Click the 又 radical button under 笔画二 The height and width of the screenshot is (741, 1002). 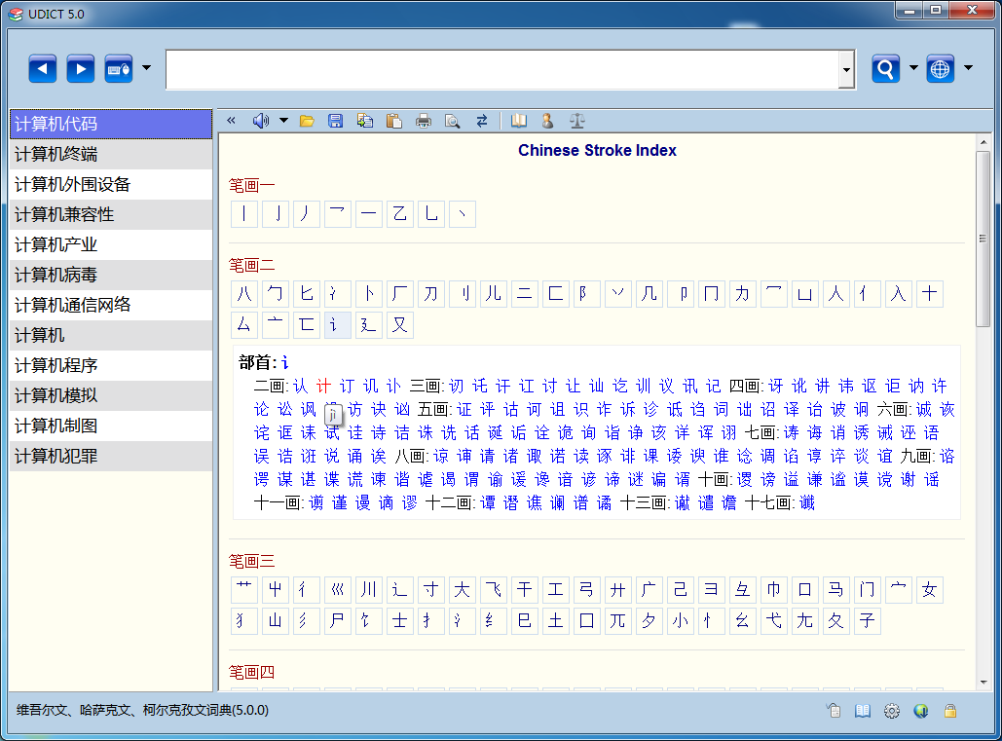[x=400, y=325]
